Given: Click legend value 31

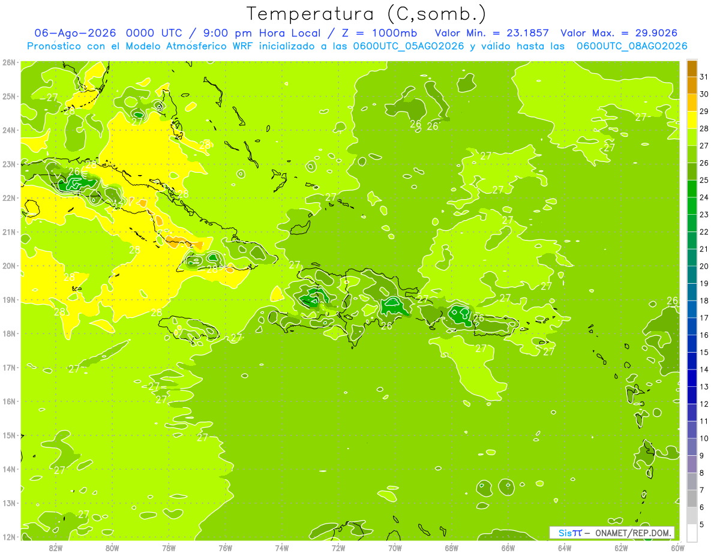Looking at the screenshot, I should [x=704, y=77].
